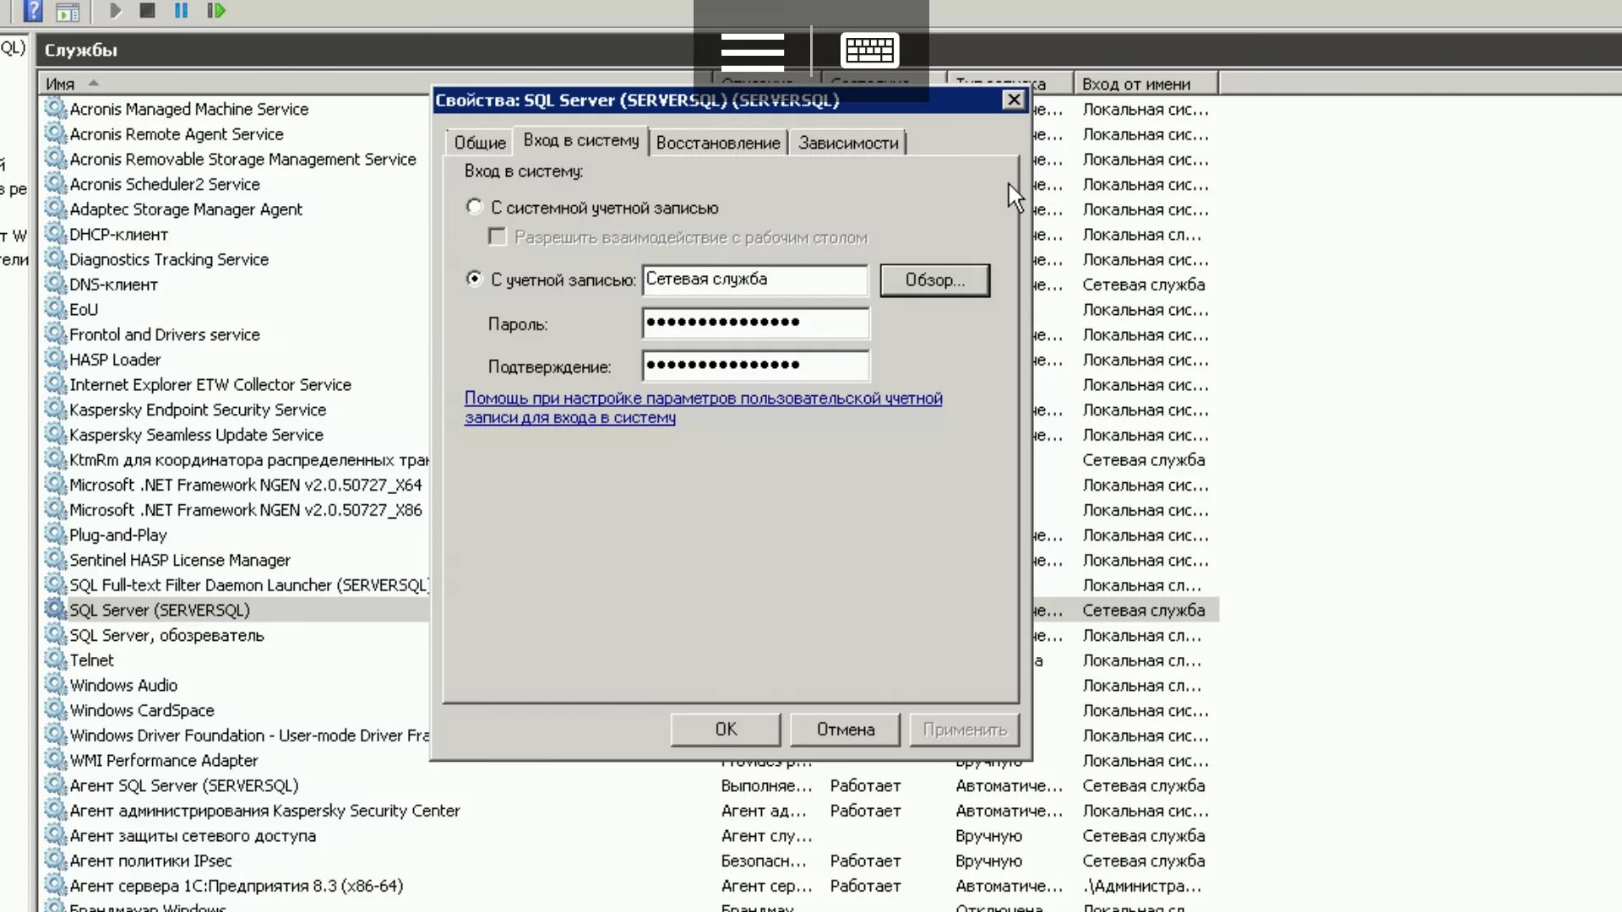Viewport: 1622px width, 912px height.
Task: Click gear icon next to Windows Audio
Action: pyautogui.click(x=56, y=685)
